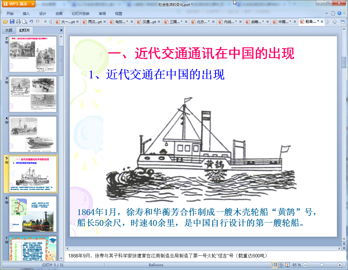Open Print Preview icon
This screenshot has width=348, height=270.
25,22
